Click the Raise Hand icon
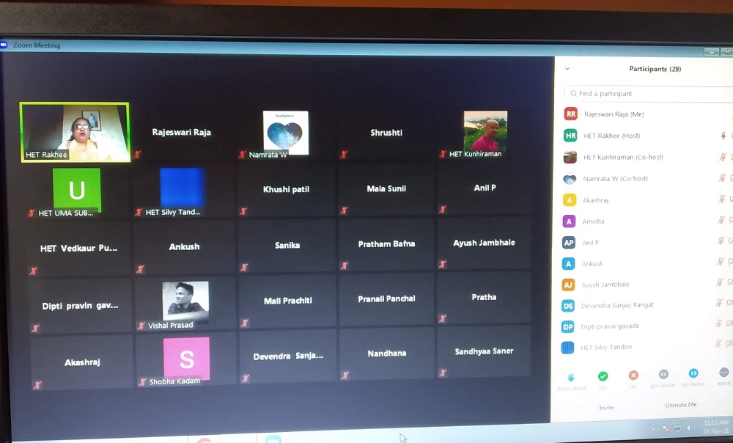Viewport: 733px width, 443px height. 572,377
